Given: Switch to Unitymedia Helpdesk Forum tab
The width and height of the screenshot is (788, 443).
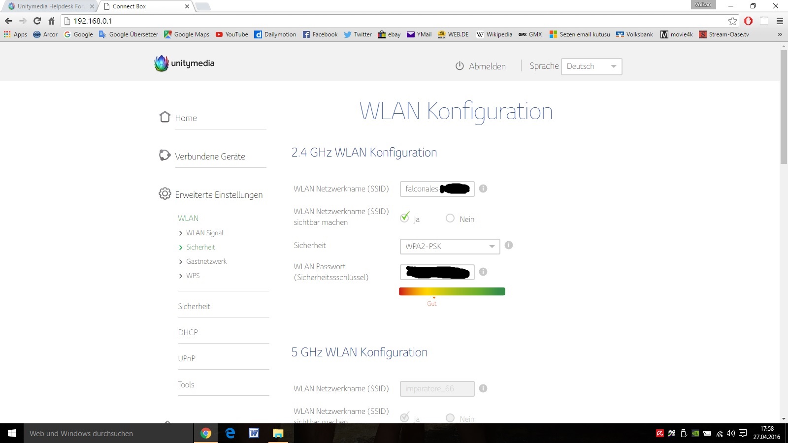Looking at the screenshot, I should 49,6.
